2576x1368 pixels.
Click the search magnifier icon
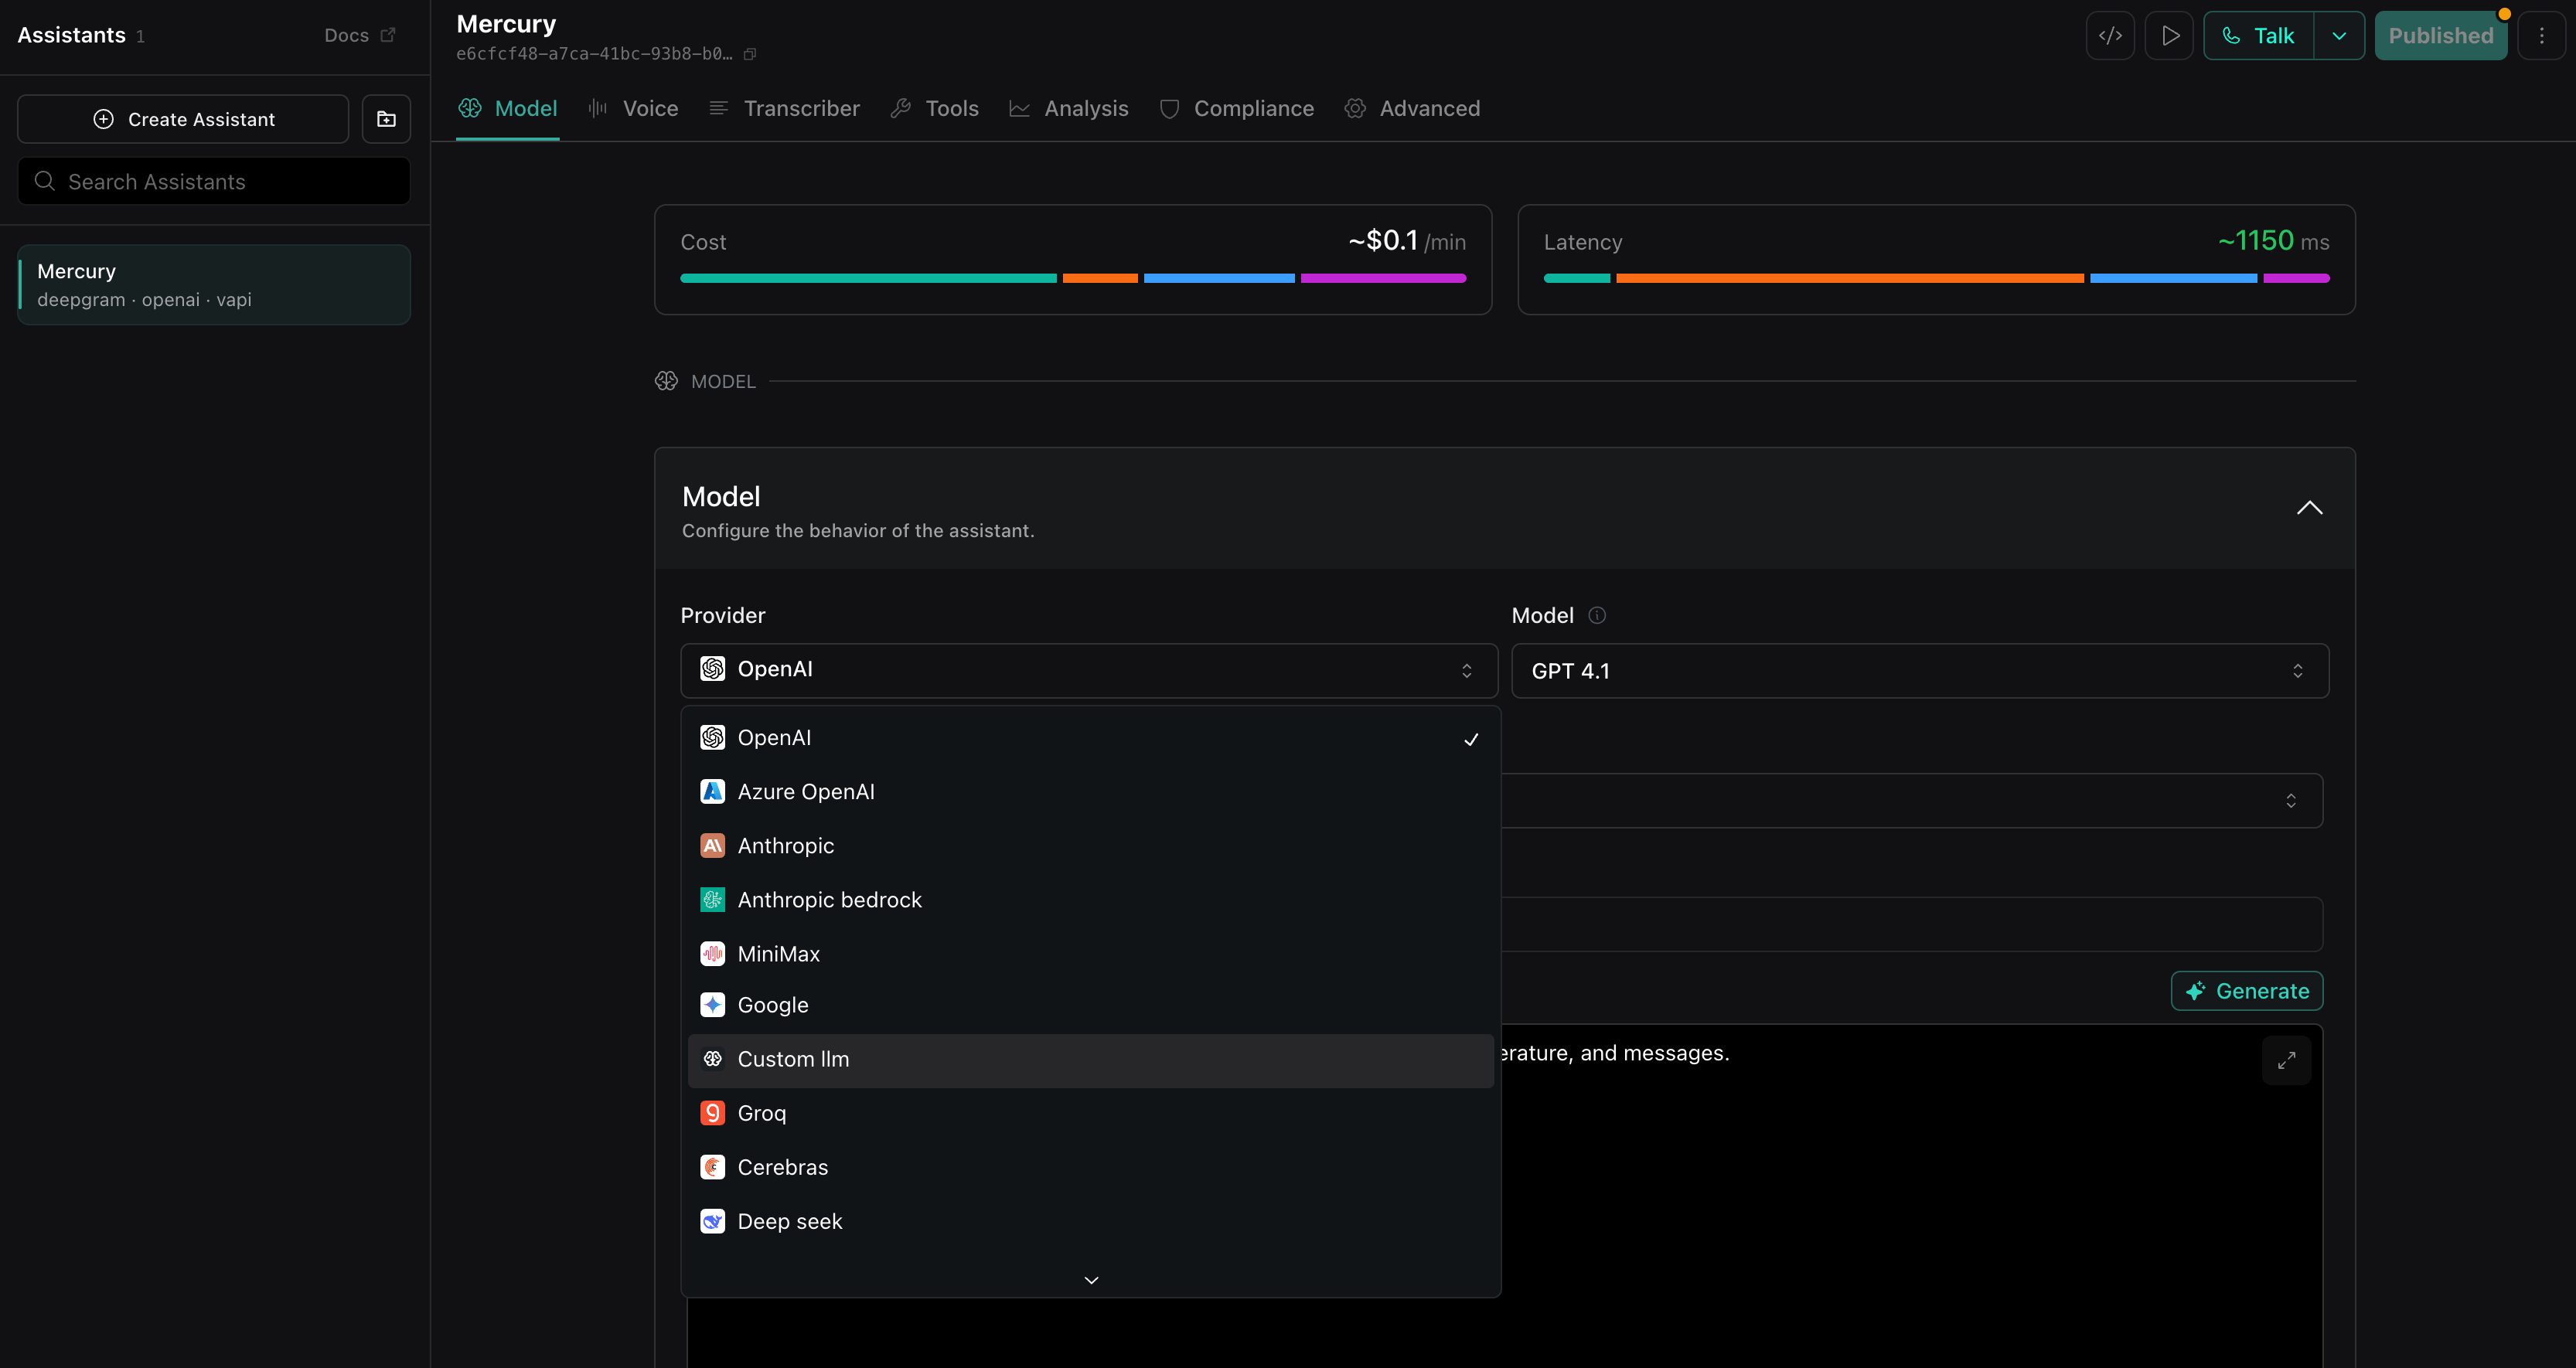coord(44,181)
